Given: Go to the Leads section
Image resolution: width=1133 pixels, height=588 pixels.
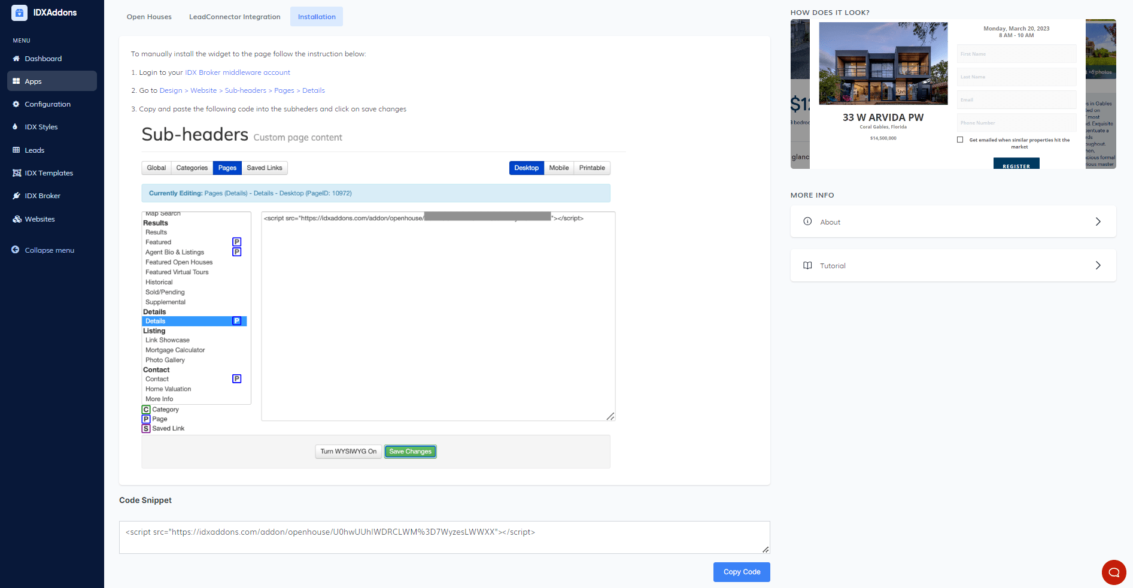Looking at the screenshot, I should click(x=34, y=150).
